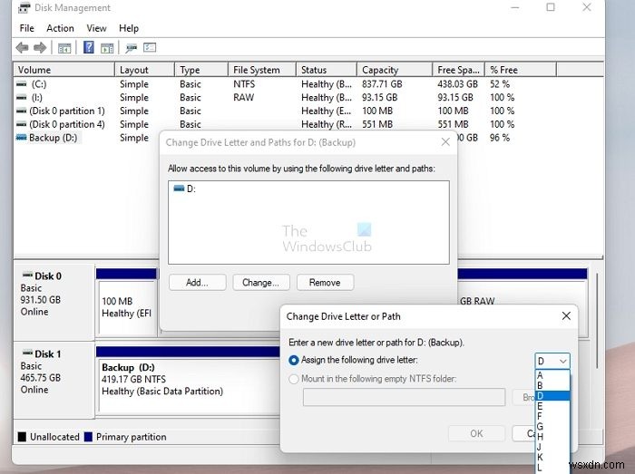
Task: Click the RAW file system cell
Action: [243, 98]
